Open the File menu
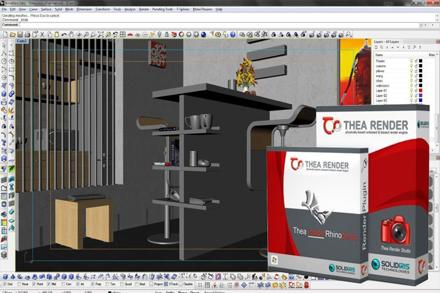 tap(4, 9)
